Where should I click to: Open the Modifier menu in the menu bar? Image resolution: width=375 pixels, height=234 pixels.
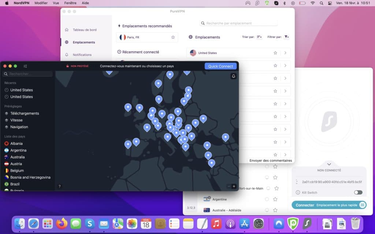tap(41, 3)
